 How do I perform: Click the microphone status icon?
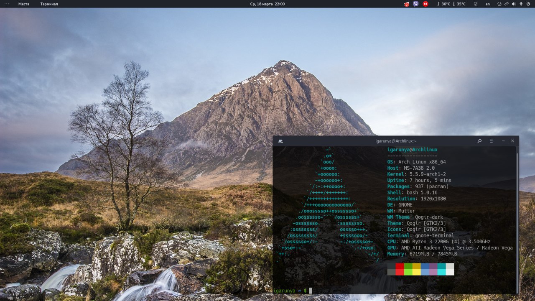point(521,4)
